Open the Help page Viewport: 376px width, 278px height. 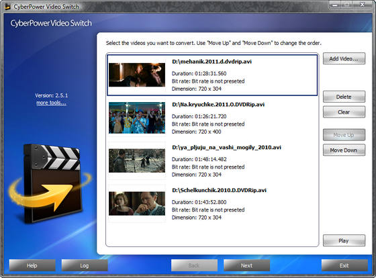click(x=32, y=265)
